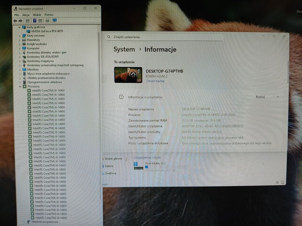
Task: Click the DESKTOP-G74PTHB heading
Action: [164, 71]
